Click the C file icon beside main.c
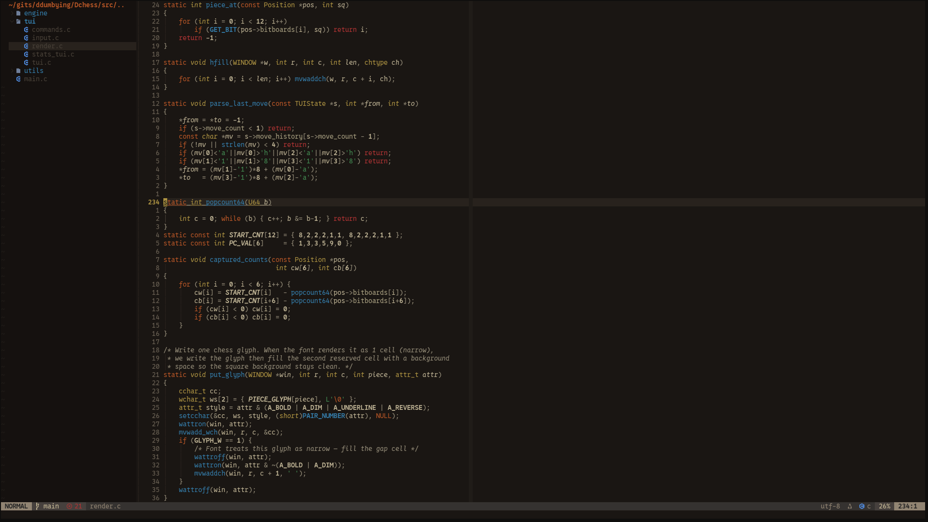The height and width of the screenshot is (522, 928). [18, 79]
